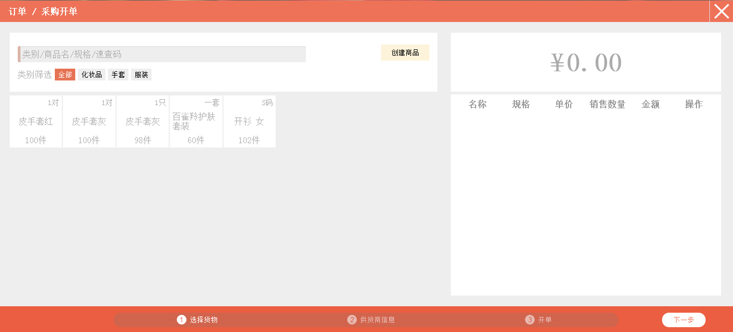This screenshot has height=332, width=733.
Task: Close the 采购开单 dialog with X
Action: [x=721, y=11]
